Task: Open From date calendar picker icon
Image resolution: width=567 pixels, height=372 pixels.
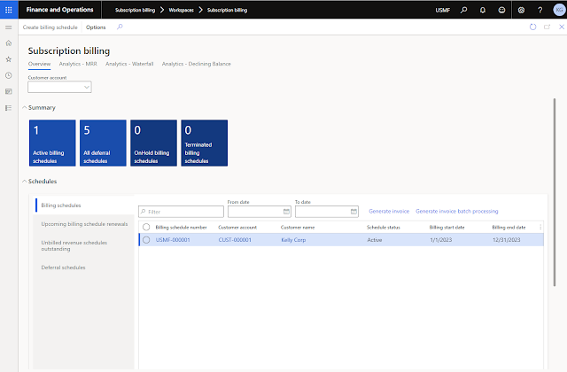Action: (286, 212)
